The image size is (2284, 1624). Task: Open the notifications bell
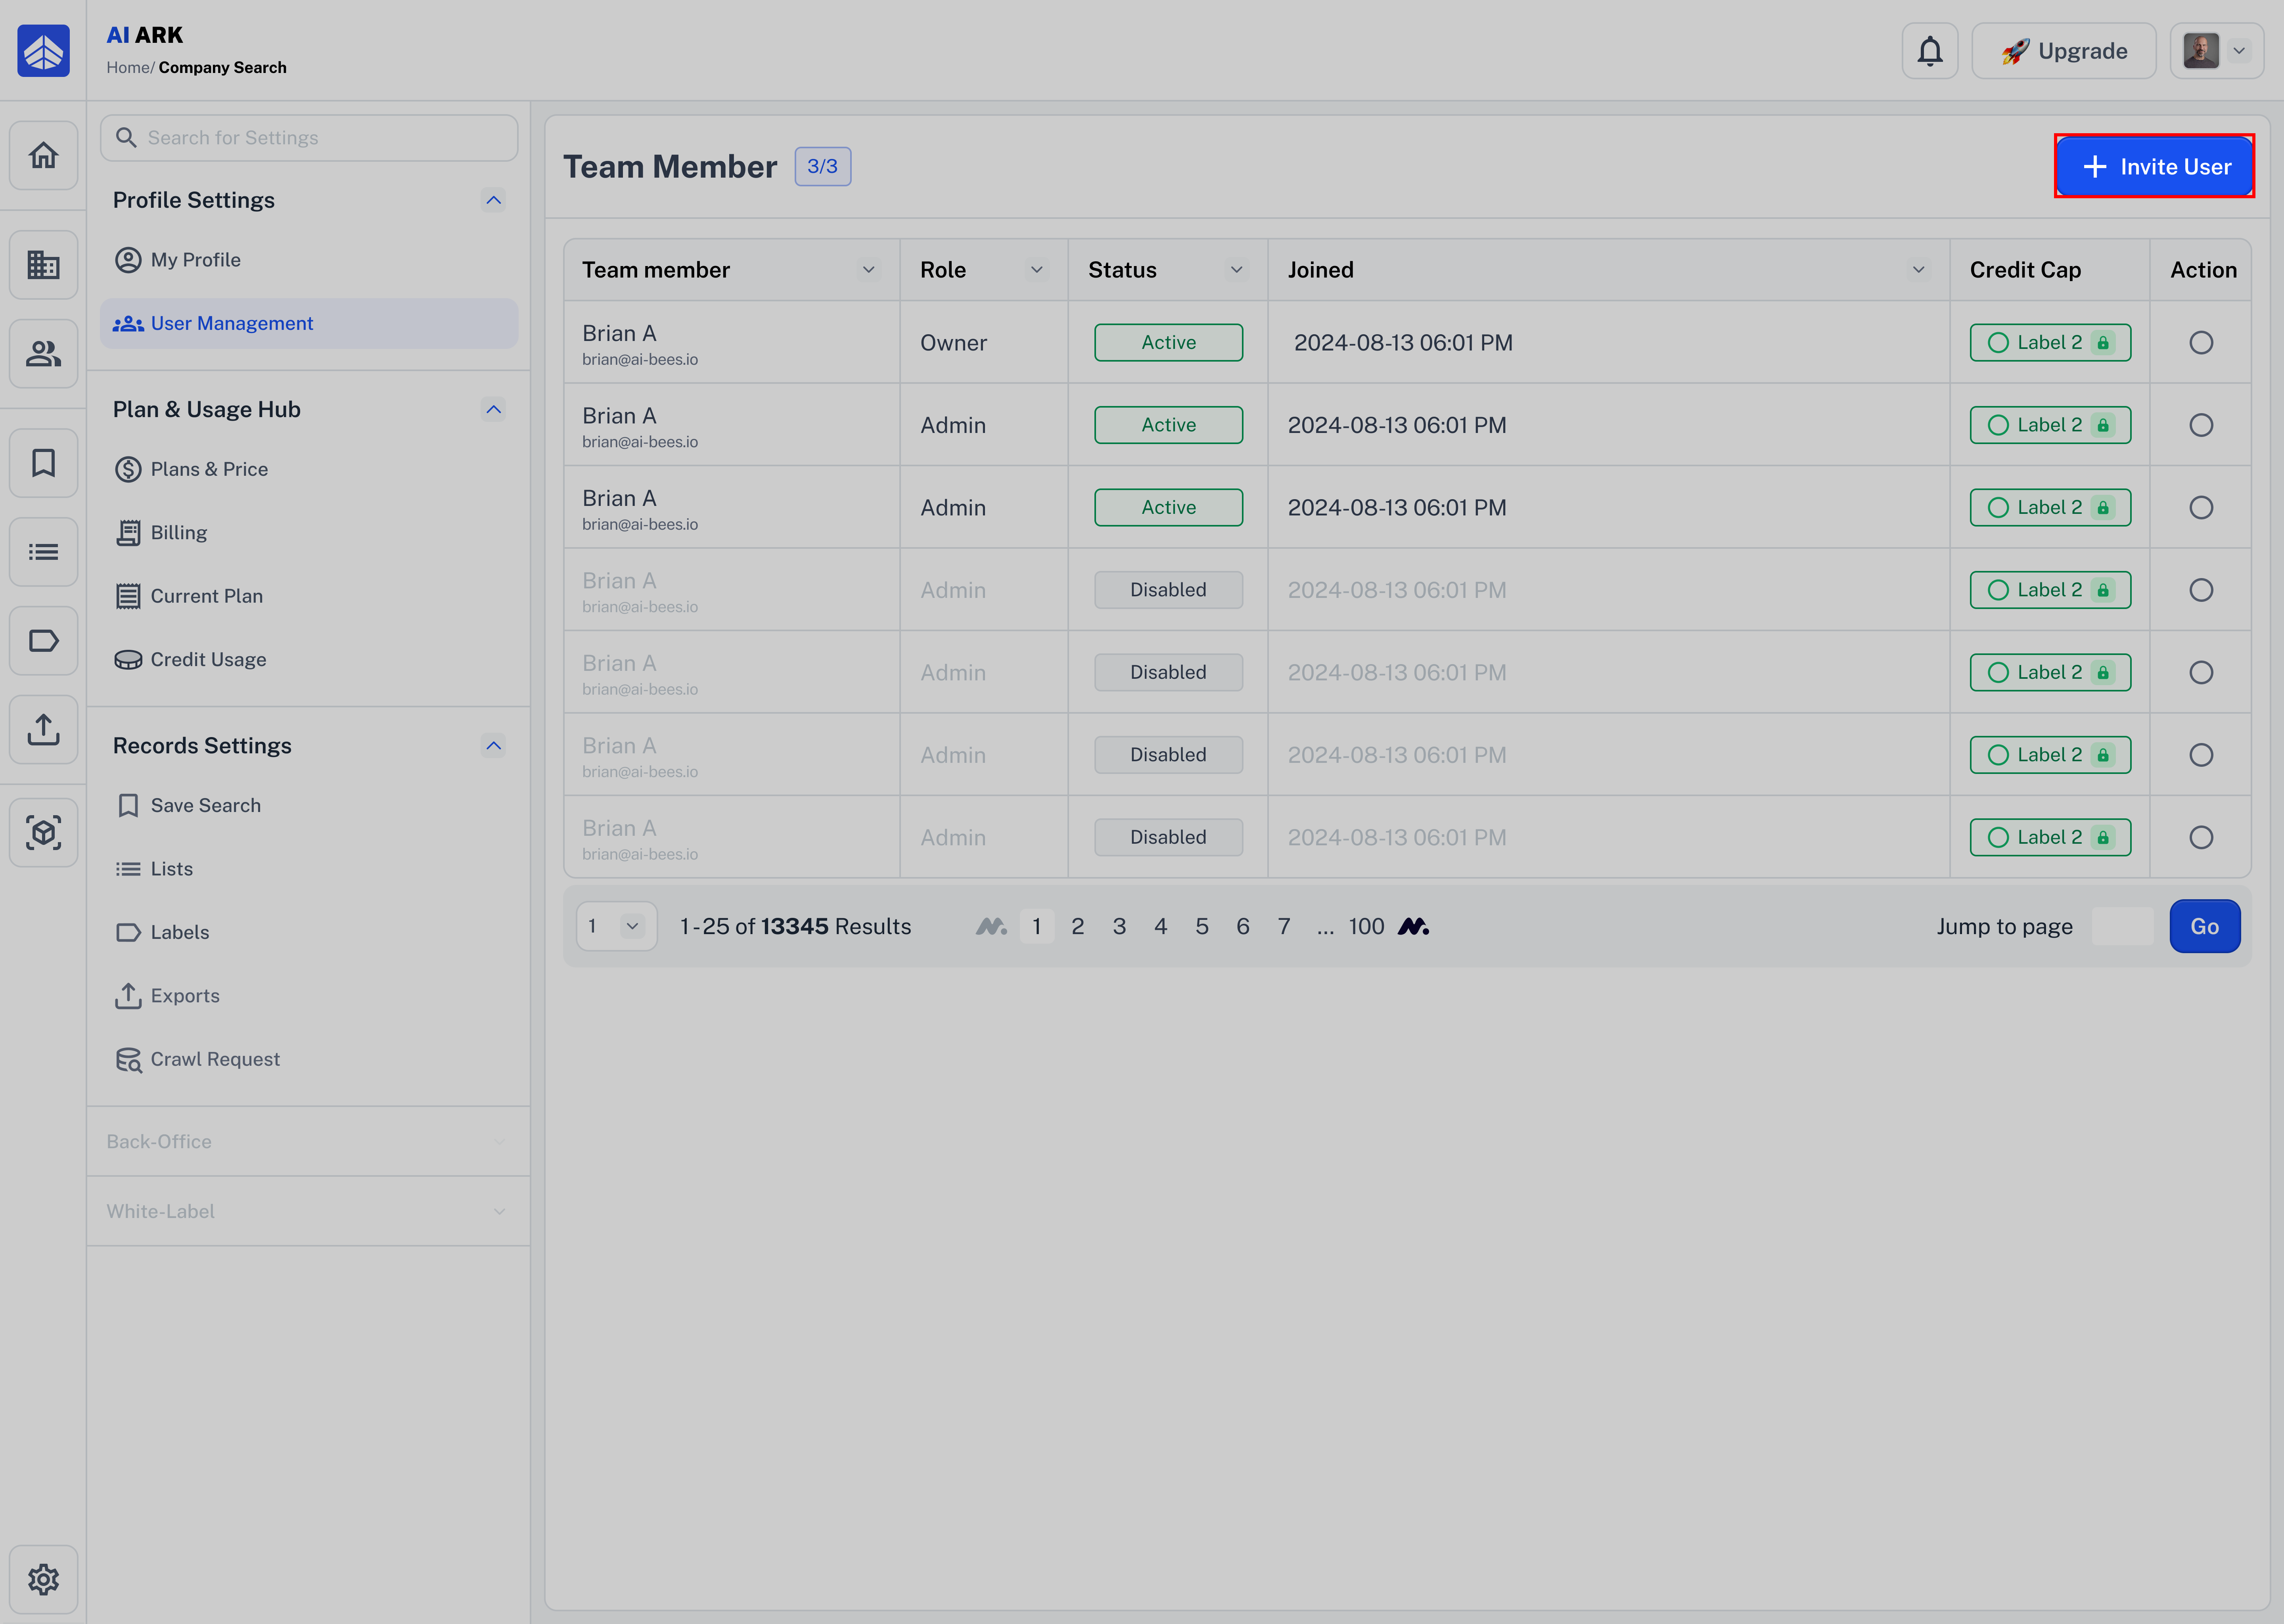pos(1930,51)
